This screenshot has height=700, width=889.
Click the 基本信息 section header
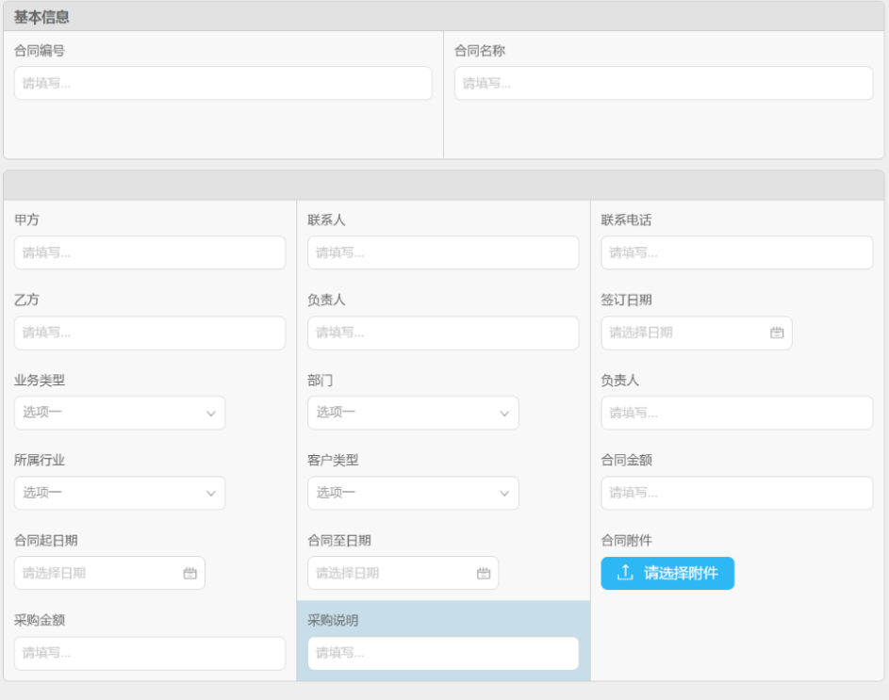coord(41,17)
